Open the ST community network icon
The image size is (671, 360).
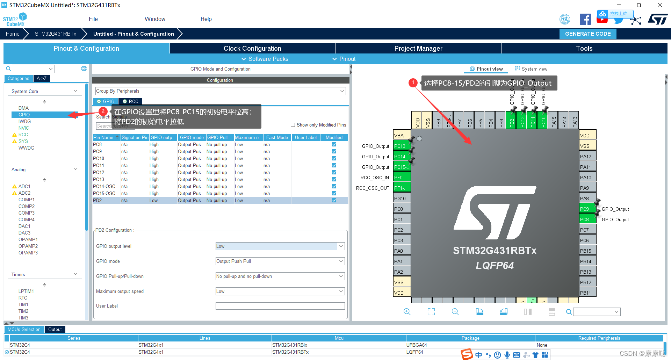click(x=636, y=20)
